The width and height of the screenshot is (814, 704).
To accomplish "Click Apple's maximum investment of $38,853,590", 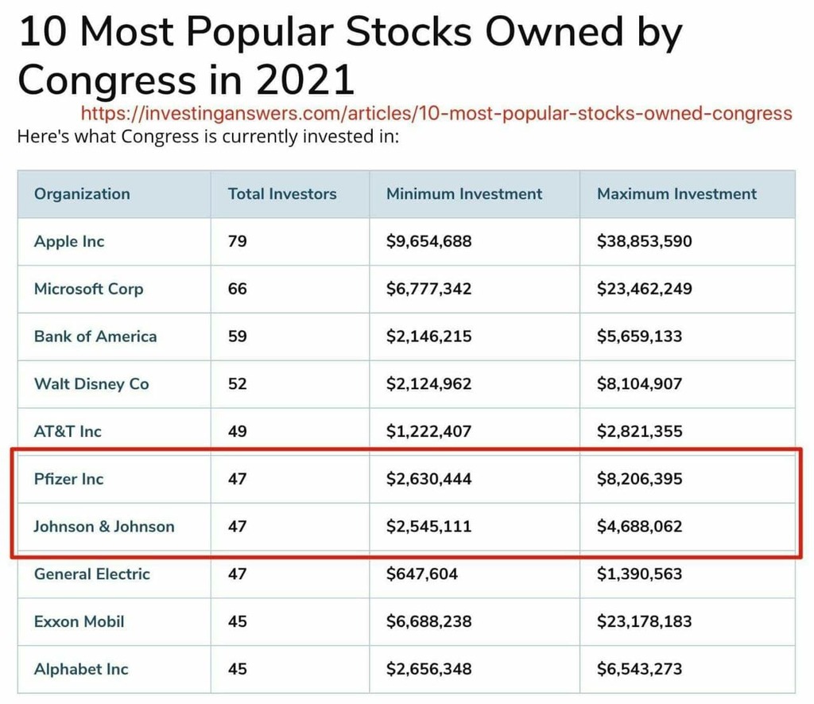I will [644, 241].
